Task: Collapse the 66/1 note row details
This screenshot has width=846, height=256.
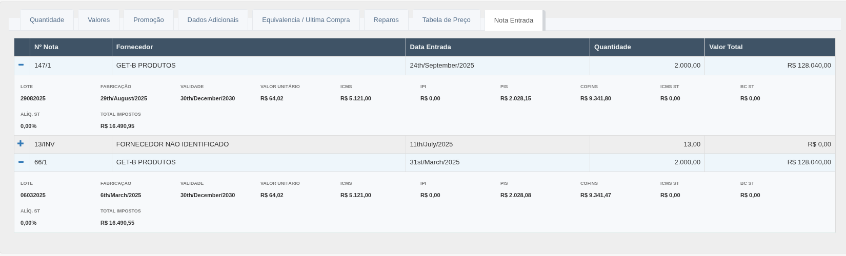Action: tap(21, 162)
